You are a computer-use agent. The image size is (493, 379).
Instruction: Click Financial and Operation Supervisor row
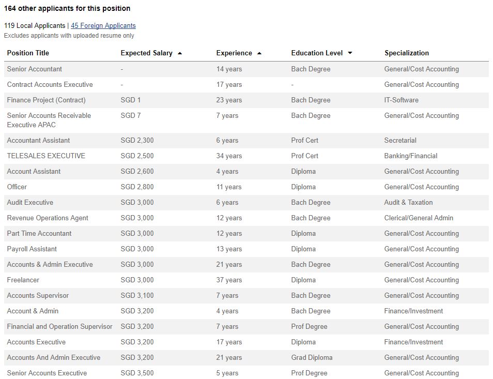pyautogui.click(x=246, y=326)
